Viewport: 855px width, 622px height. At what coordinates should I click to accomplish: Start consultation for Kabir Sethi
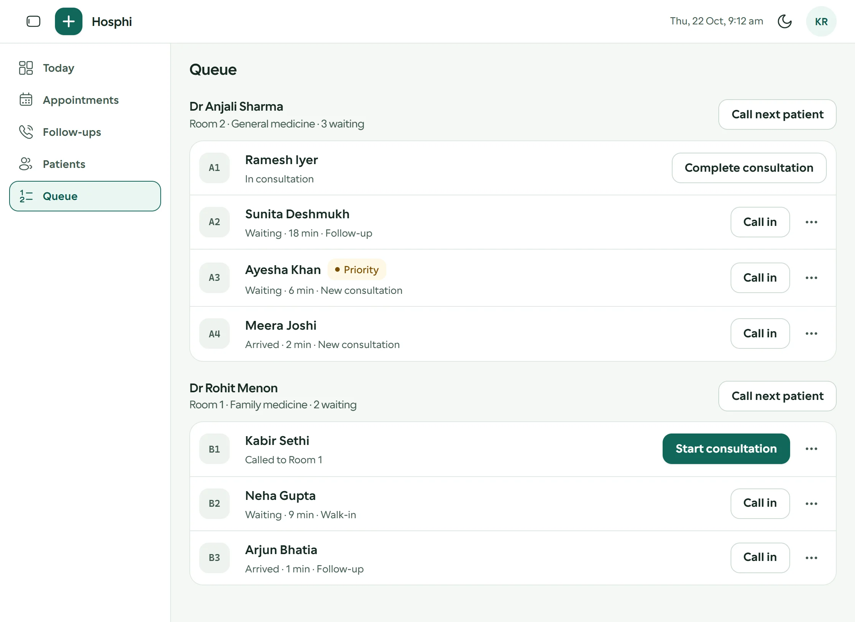pos(726,449)
